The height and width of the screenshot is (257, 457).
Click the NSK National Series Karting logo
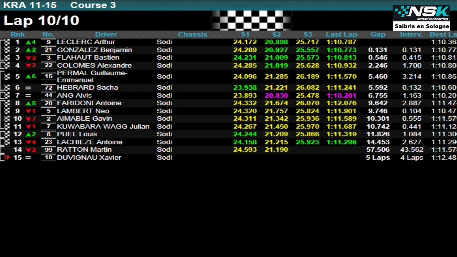421,14
